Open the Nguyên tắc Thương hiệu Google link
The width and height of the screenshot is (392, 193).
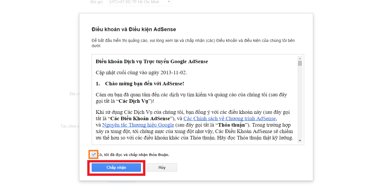pos(138,125)
